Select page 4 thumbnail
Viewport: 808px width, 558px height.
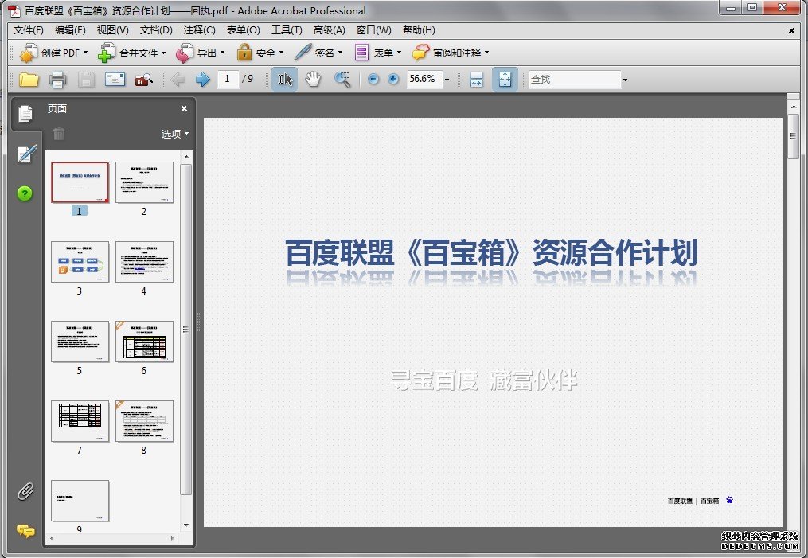(144, 262)
